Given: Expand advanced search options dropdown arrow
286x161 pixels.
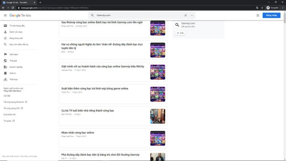Looking at the screenshot, I should coord(192,15).
